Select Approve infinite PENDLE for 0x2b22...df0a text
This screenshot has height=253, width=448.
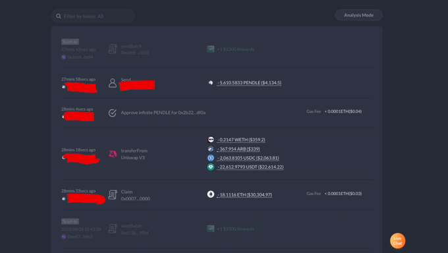point(163,113)
